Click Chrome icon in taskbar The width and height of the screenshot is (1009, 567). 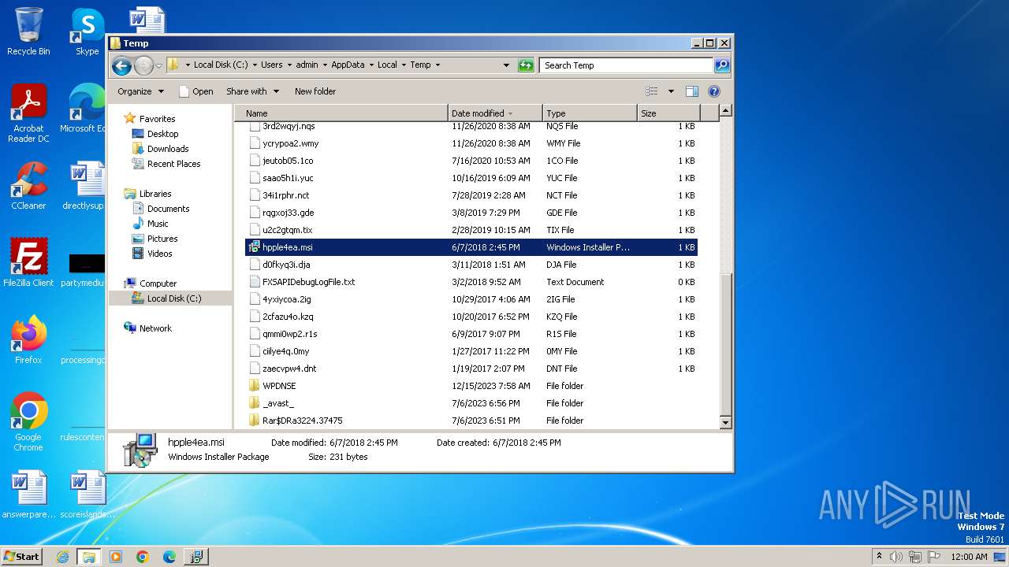(x=143, y=557)
